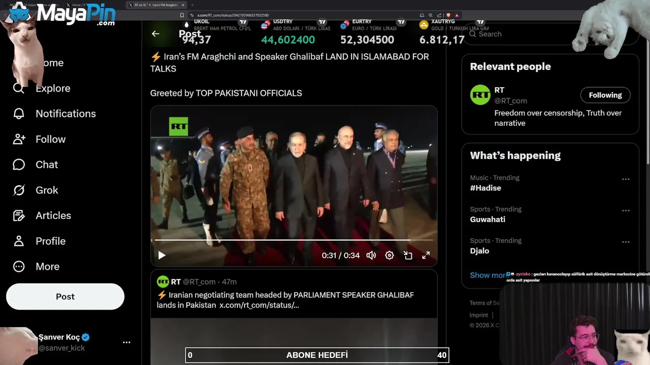The width and height of the screenshot is (650, 365).
Task: Click the UKOIL ticker entry
Action: [x=216, y=31]
